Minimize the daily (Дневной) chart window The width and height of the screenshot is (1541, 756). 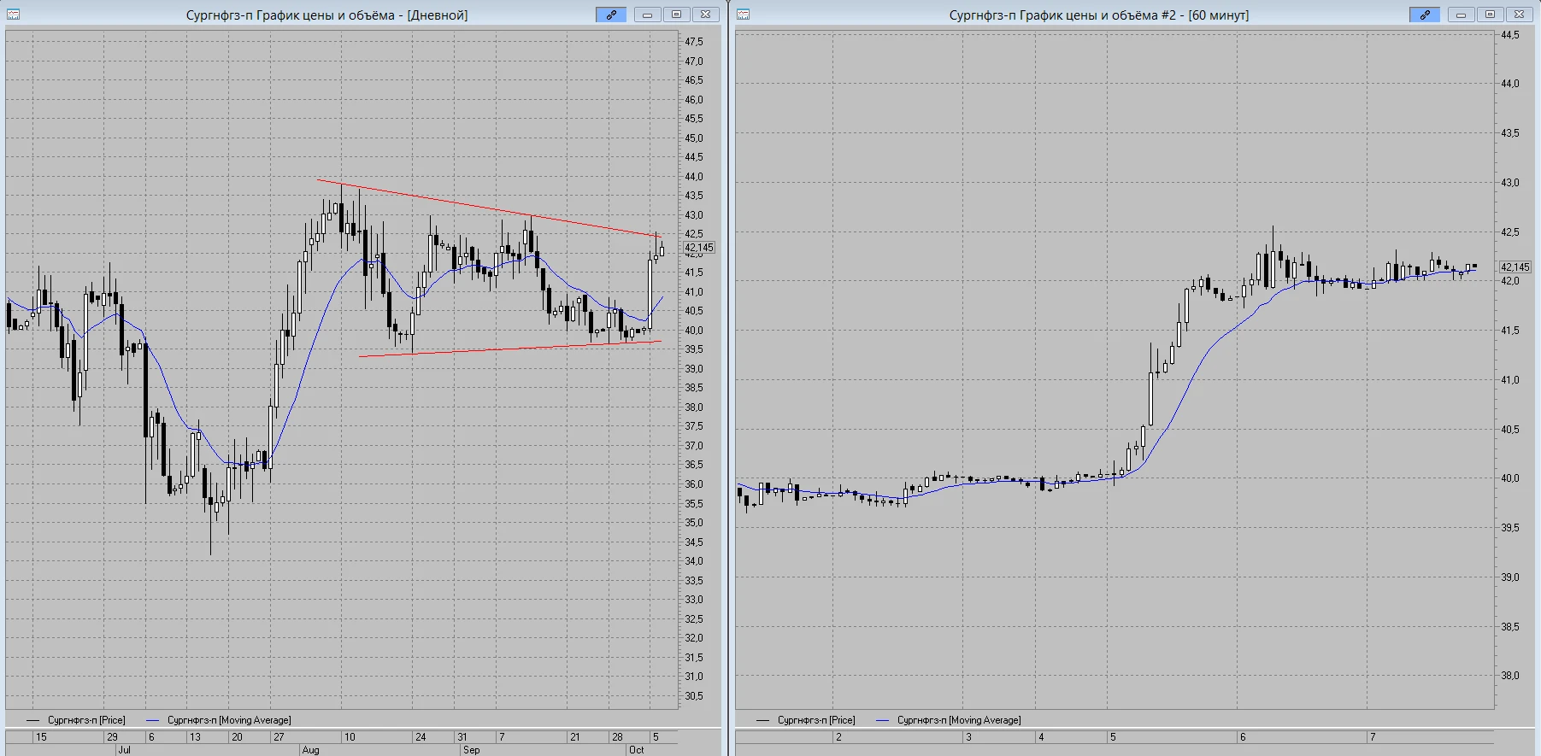(x=647, y=15)
